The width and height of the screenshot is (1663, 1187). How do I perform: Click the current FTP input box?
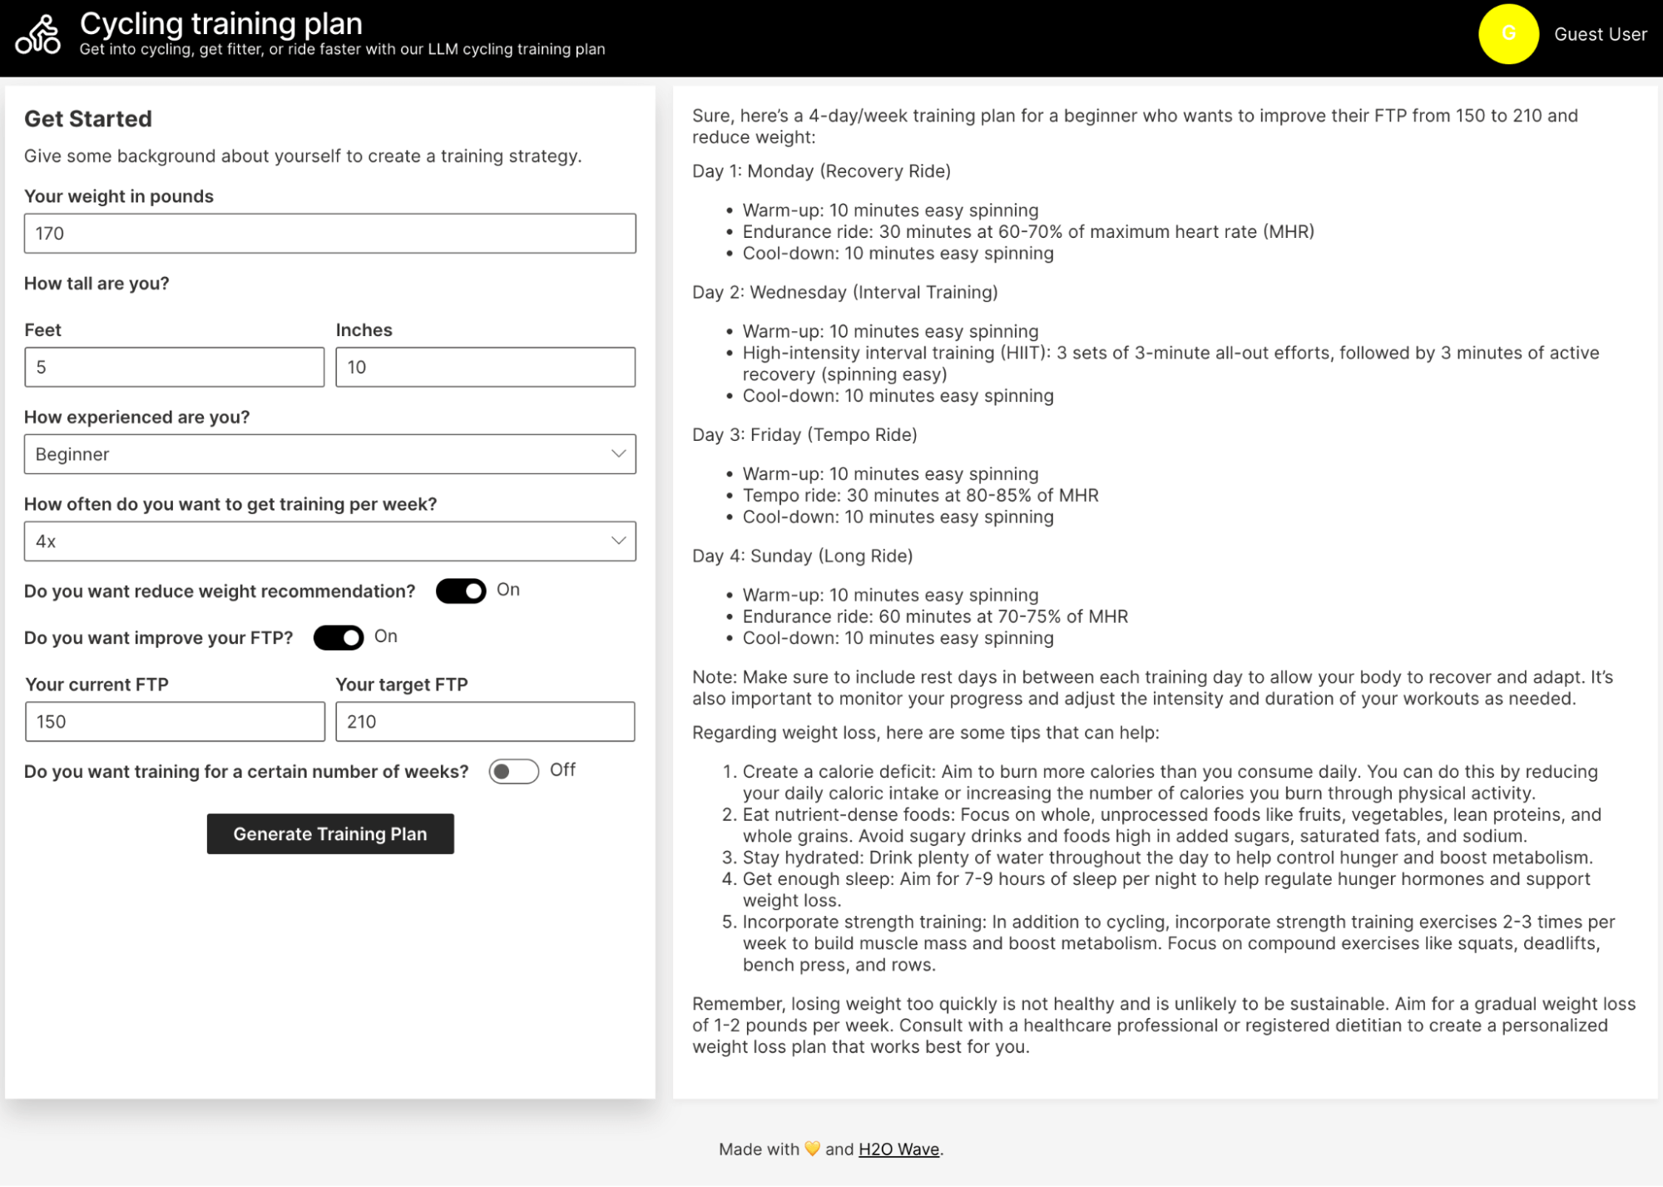[175, 721]
